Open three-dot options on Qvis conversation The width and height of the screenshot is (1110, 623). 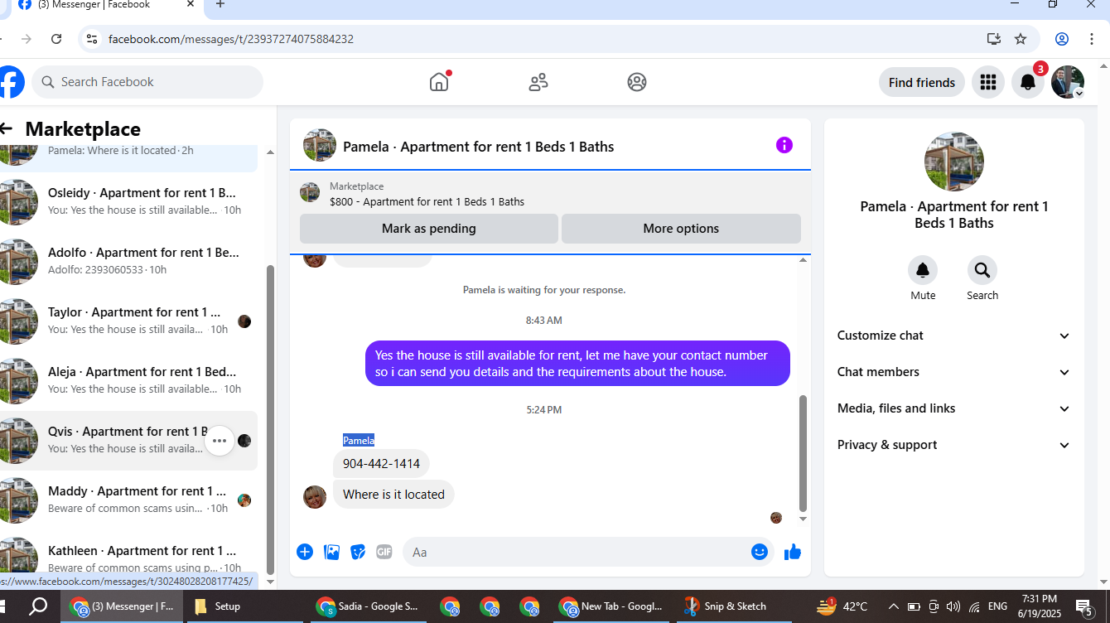(220, 441)
